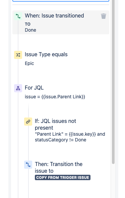Click the green trigger icon for Issue transitioned
Image resolution: width=125 pixels, height=198 pixels.
(x=18, y=16)
